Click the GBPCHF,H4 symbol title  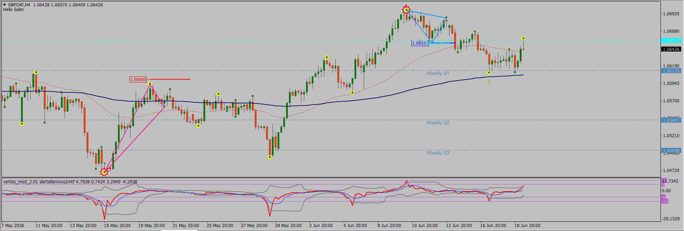point(19,5)
